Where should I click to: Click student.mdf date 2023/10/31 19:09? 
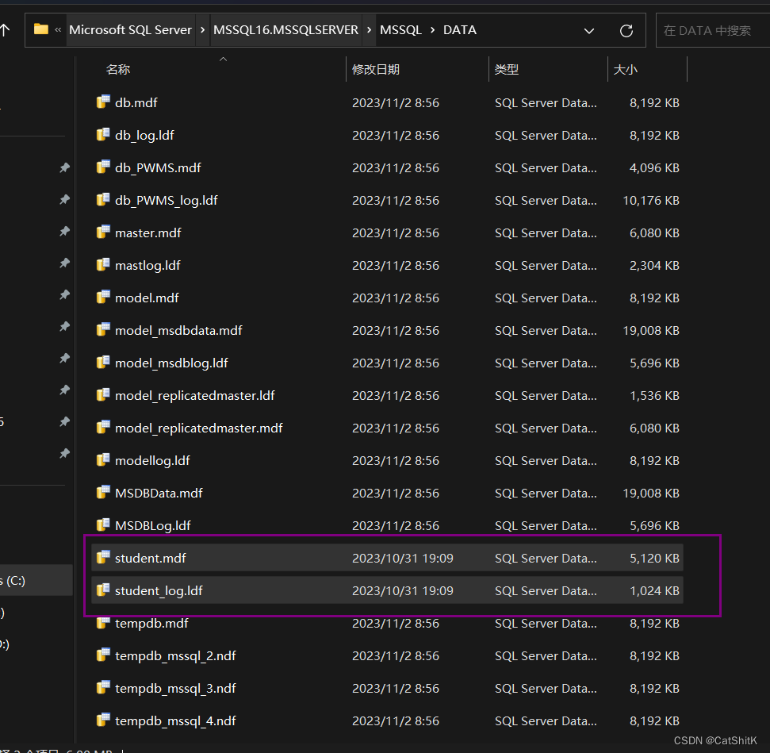402,559
